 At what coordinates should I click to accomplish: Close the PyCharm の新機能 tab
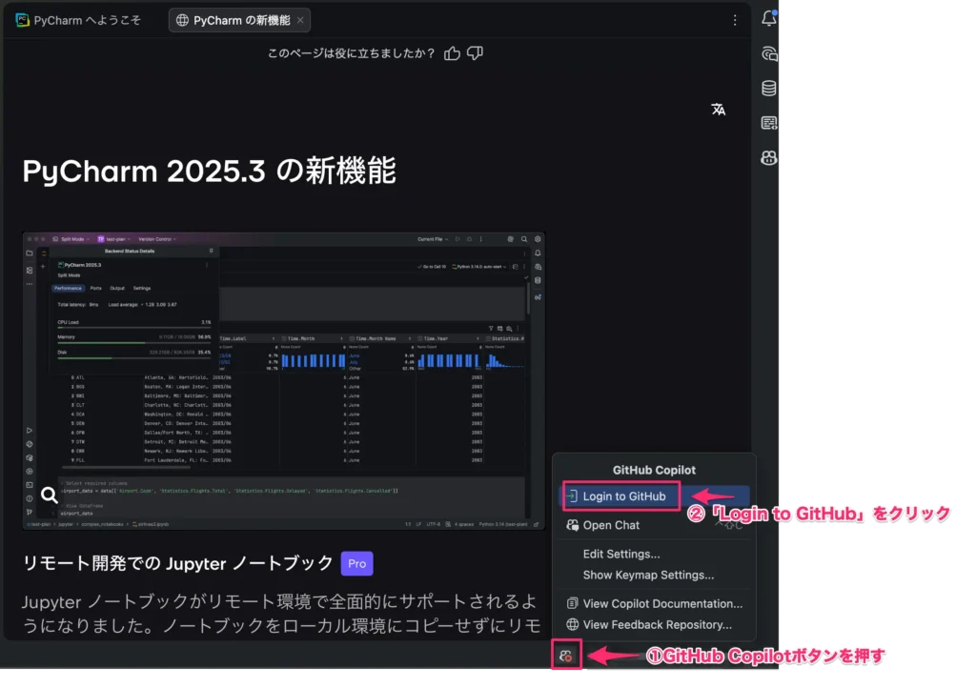300,20
